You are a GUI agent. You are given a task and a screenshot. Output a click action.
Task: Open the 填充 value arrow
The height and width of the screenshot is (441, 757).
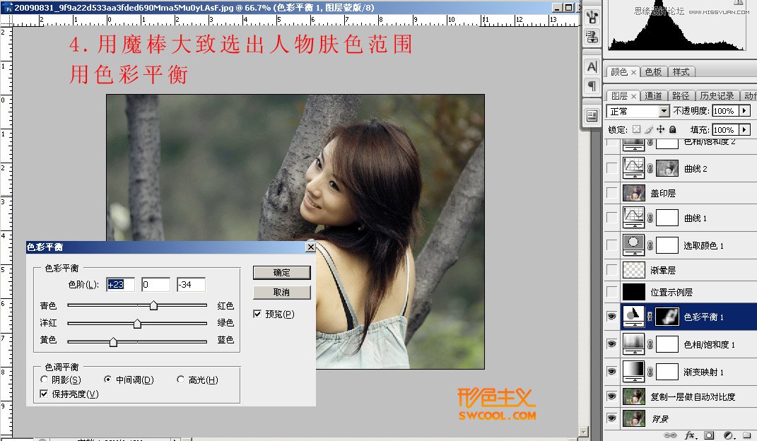[x=744, y=129]
